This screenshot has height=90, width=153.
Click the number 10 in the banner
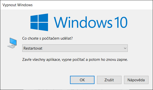pos(121,22)
